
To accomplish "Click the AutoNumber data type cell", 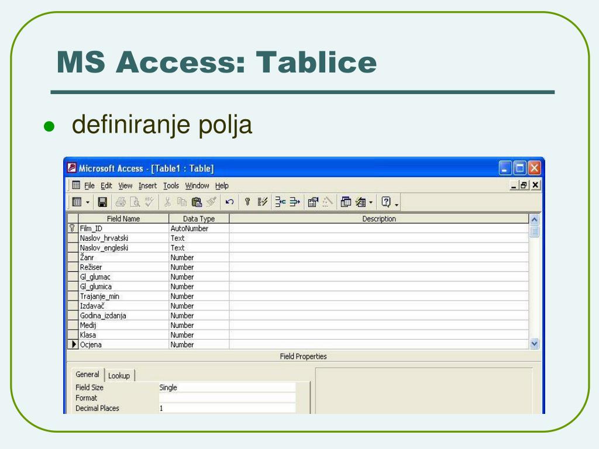I will coord(199,229).
